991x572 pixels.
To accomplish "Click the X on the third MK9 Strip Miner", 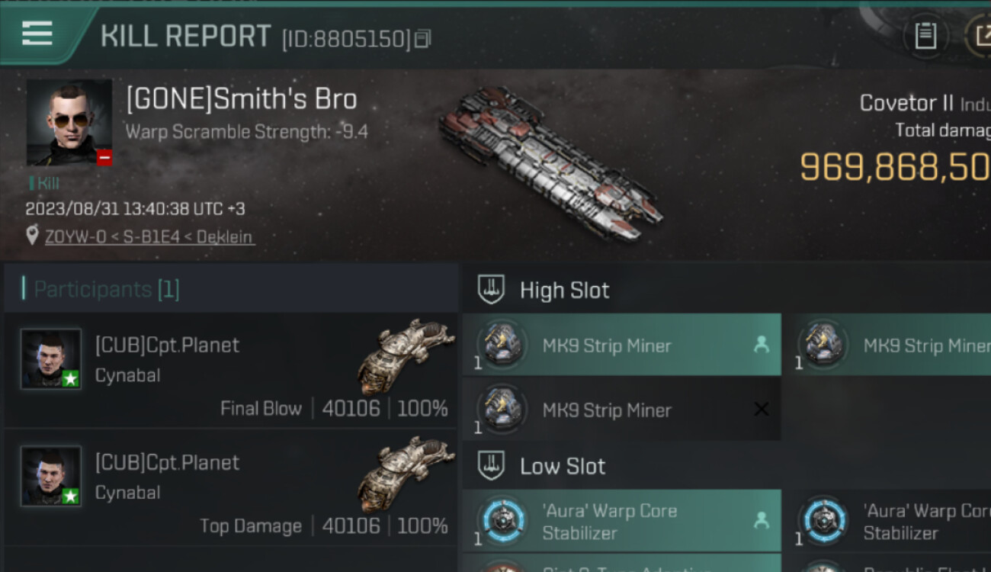I will pyautogui.click(x=761, y=410).
